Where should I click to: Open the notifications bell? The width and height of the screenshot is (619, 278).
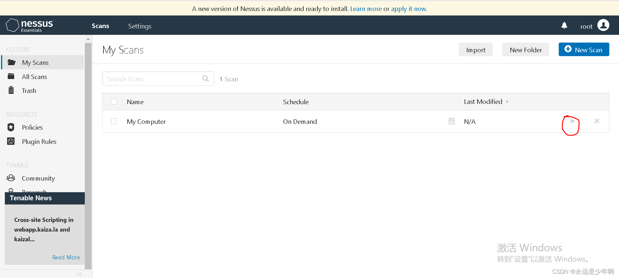[564, 25]
